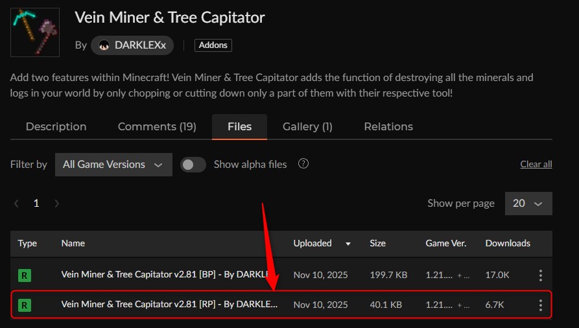Click the 40.1 KB size value
Image resolution: width=579 pixels, height=328 pixels.
click(386, 305)
